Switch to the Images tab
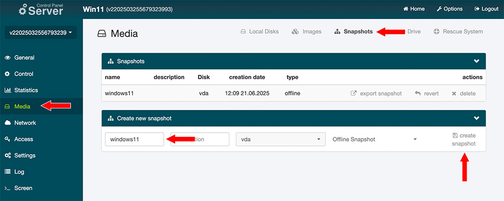 (x=306, y=31)
